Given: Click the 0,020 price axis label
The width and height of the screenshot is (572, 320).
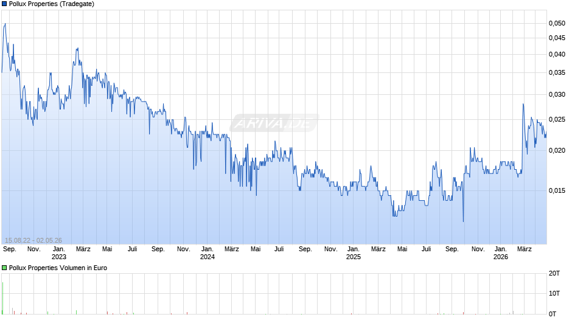Looking at the screenshot, I should click(x=557, y=150).
